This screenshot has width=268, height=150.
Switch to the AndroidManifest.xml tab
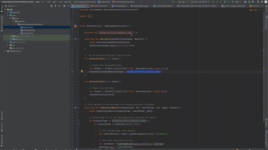click(x=164, y=6)
